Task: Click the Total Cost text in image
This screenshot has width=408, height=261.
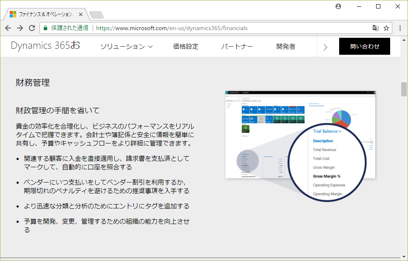Action: pos(321,159)
